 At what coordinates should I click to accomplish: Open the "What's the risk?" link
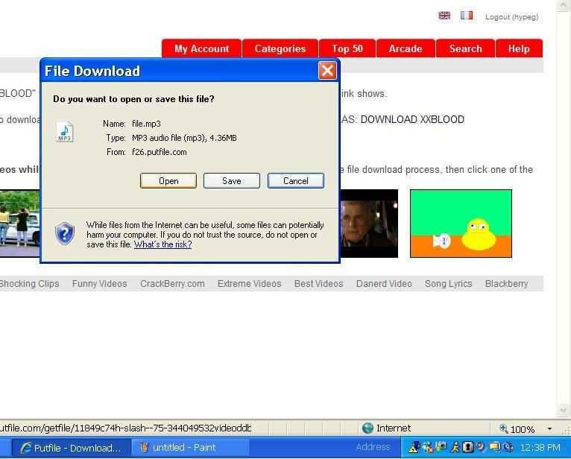pyautogui.click(x=163, y=244)
